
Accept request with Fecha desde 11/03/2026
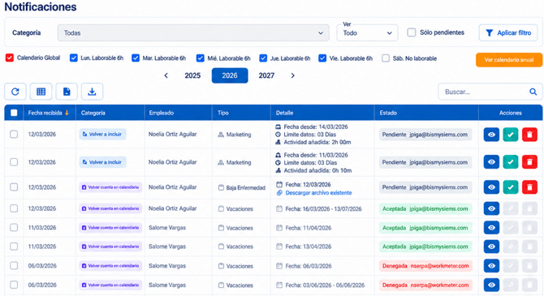pos(511,162)
